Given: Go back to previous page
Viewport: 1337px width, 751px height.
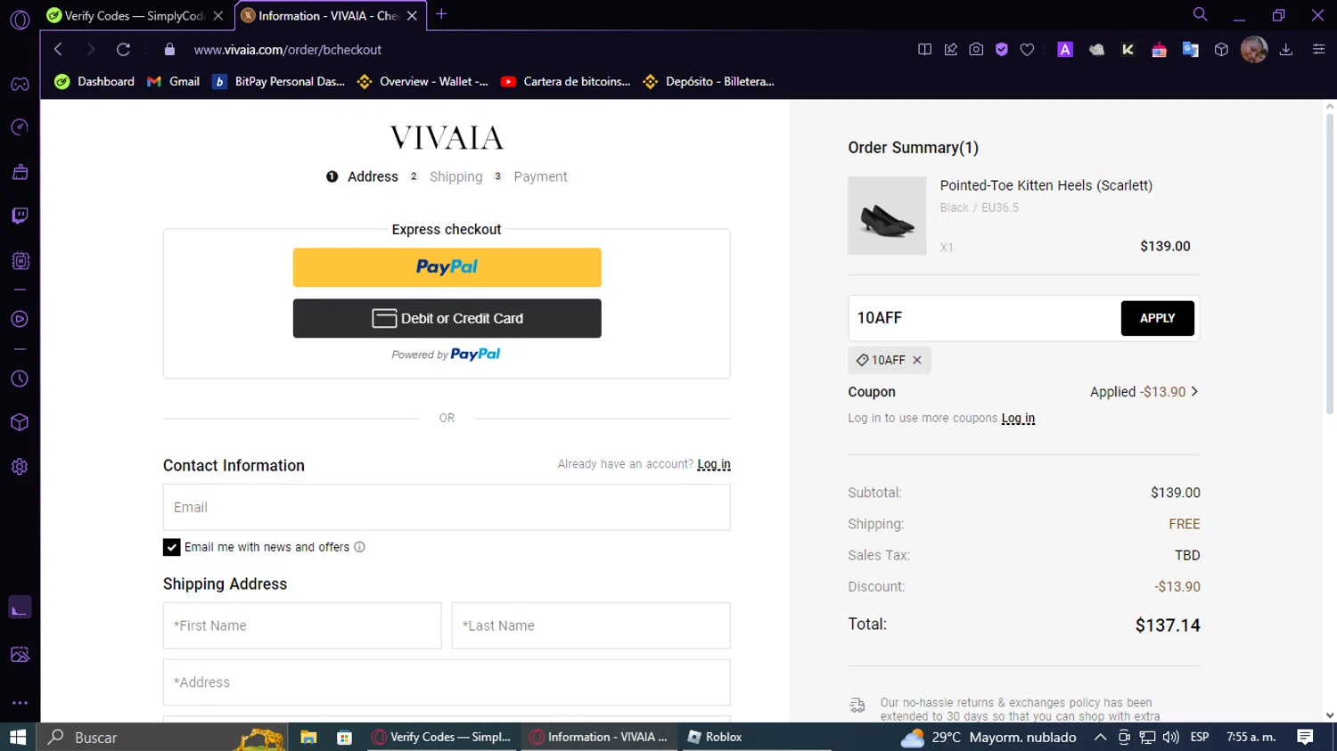Looking at the screenshot, I should pos(58,50).
